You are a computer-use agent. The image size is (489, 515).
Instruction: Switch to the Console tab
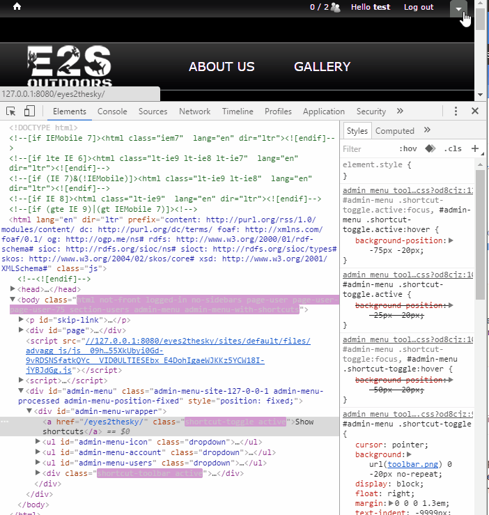(112, 112)
